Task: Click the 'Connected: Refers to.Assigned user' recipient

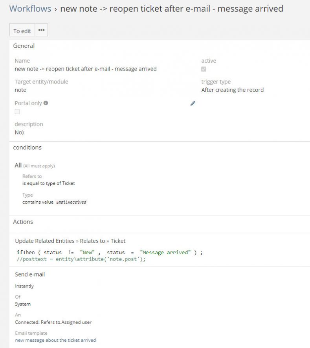Action: pyautogui.click(x=53, y=322)
